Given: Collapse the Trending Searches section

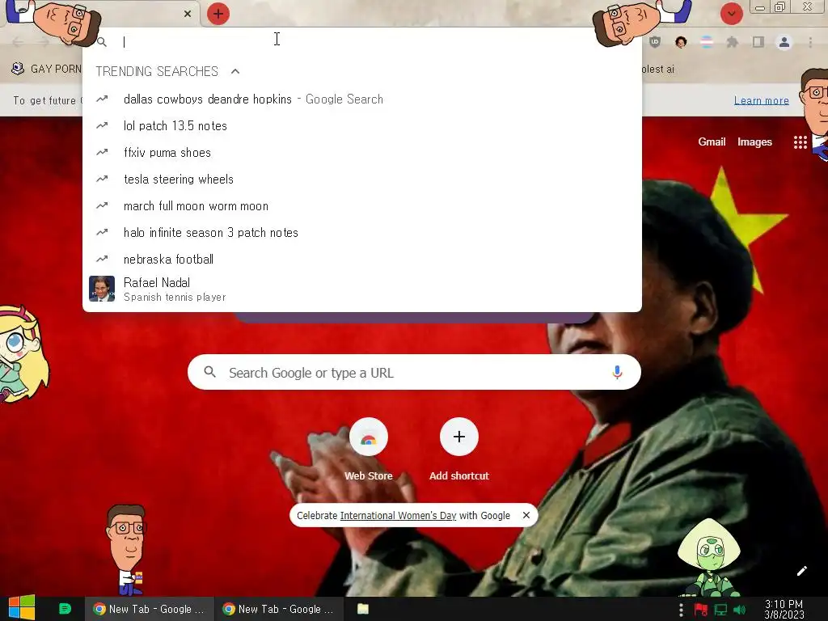Looking at the screenshot, I should (x=235, y=71).
